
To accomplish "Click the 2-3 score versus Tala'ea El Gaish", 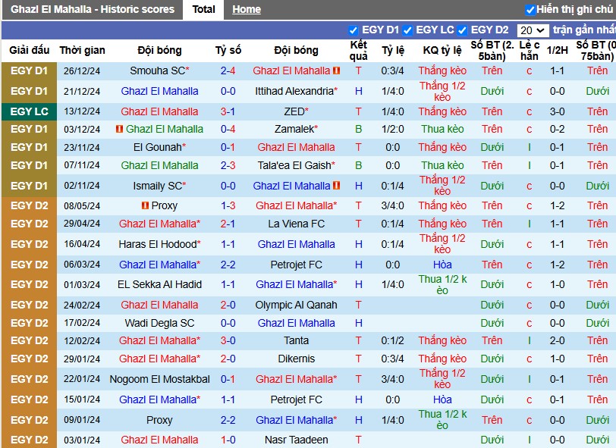I will click(228, 165).
